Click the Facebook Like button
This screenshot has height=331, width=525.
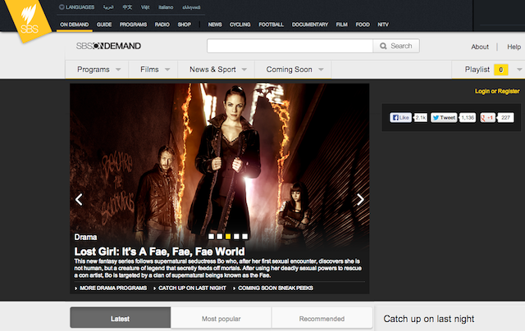(400, 118)
